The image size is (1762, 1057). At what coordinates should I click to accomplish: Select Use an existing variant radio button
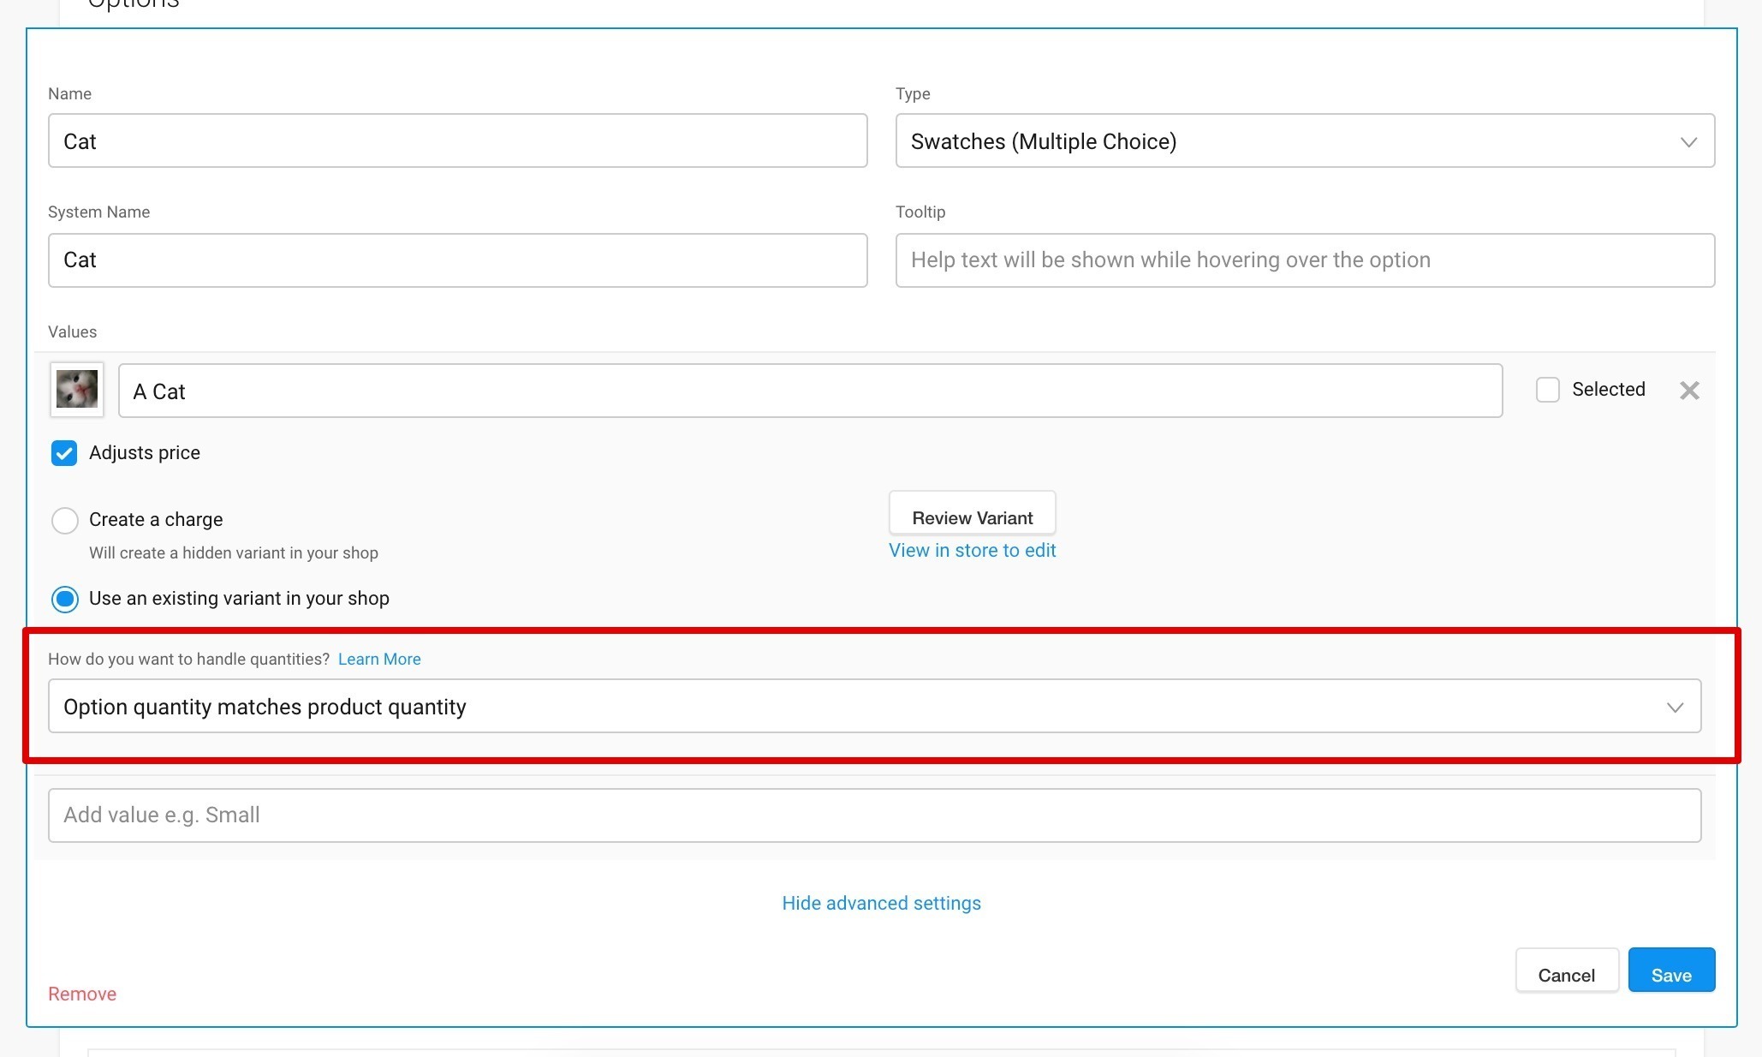click(65, 599)
